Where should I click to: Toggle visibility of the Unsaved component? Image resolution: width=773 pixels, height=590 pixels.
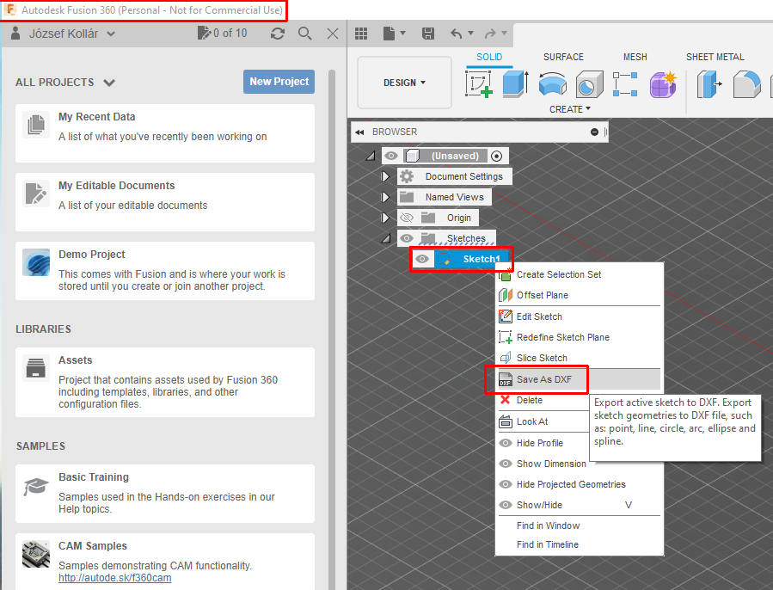click(x=391, y=156)
